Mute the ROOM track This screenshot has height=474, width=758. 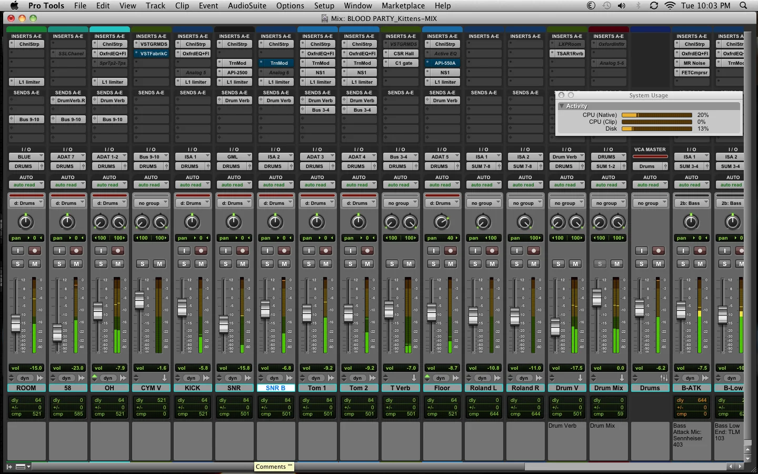pos(35,264)
